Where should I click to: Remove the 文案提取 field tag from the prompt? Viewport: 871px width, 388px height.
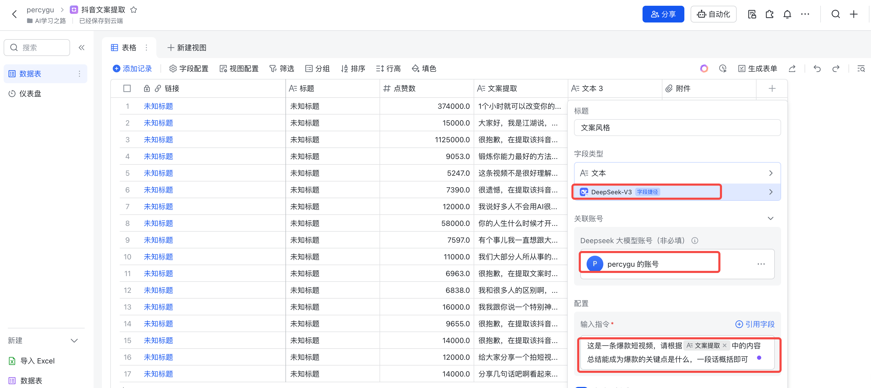click(x=725, y=346)
